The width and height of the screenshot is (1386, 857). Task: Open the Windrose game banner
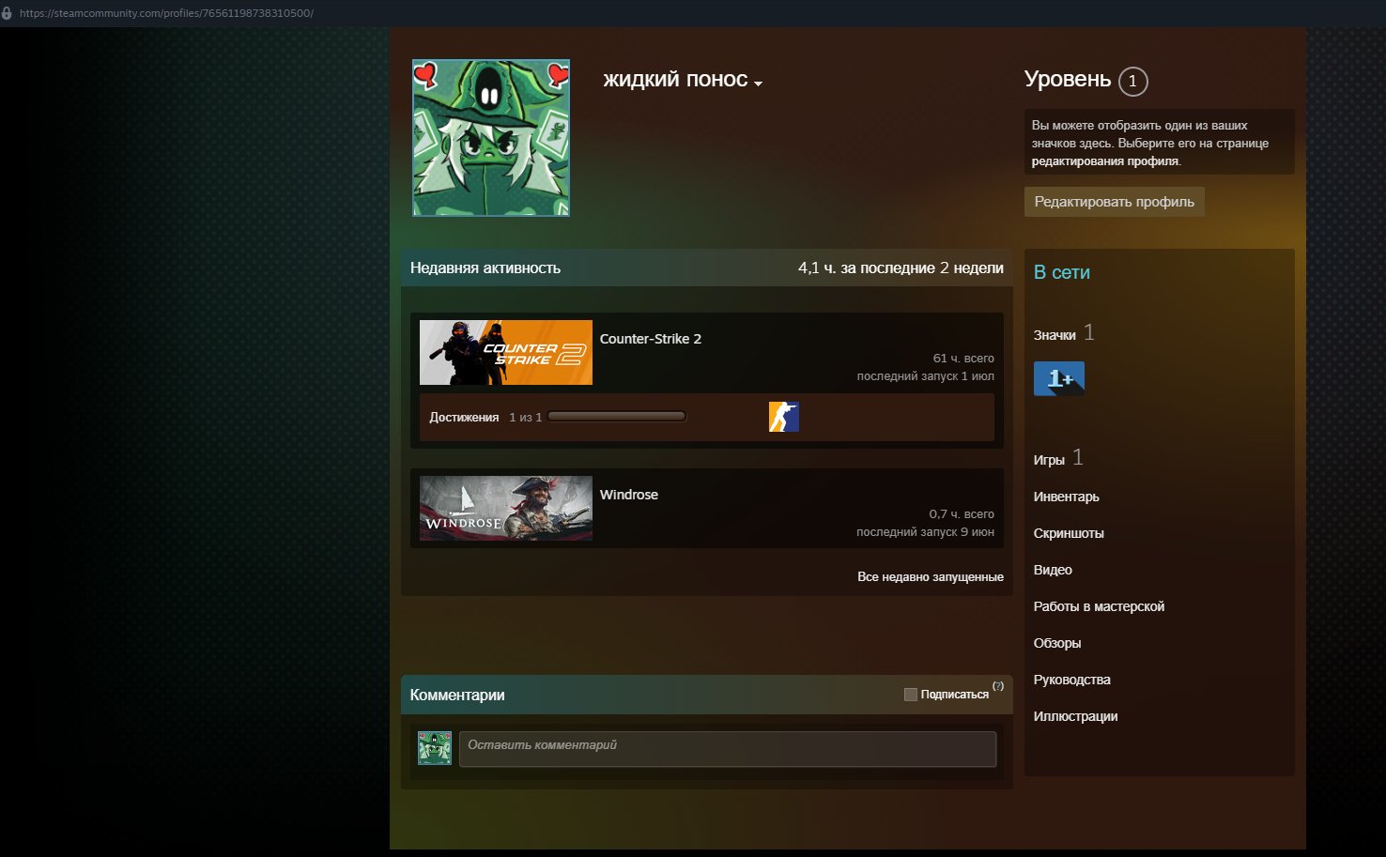click(506, 509)
